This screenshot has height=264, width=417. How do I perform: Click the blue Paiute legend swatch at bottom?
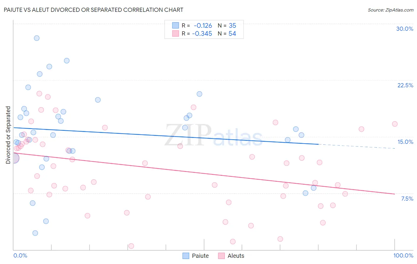186,256
